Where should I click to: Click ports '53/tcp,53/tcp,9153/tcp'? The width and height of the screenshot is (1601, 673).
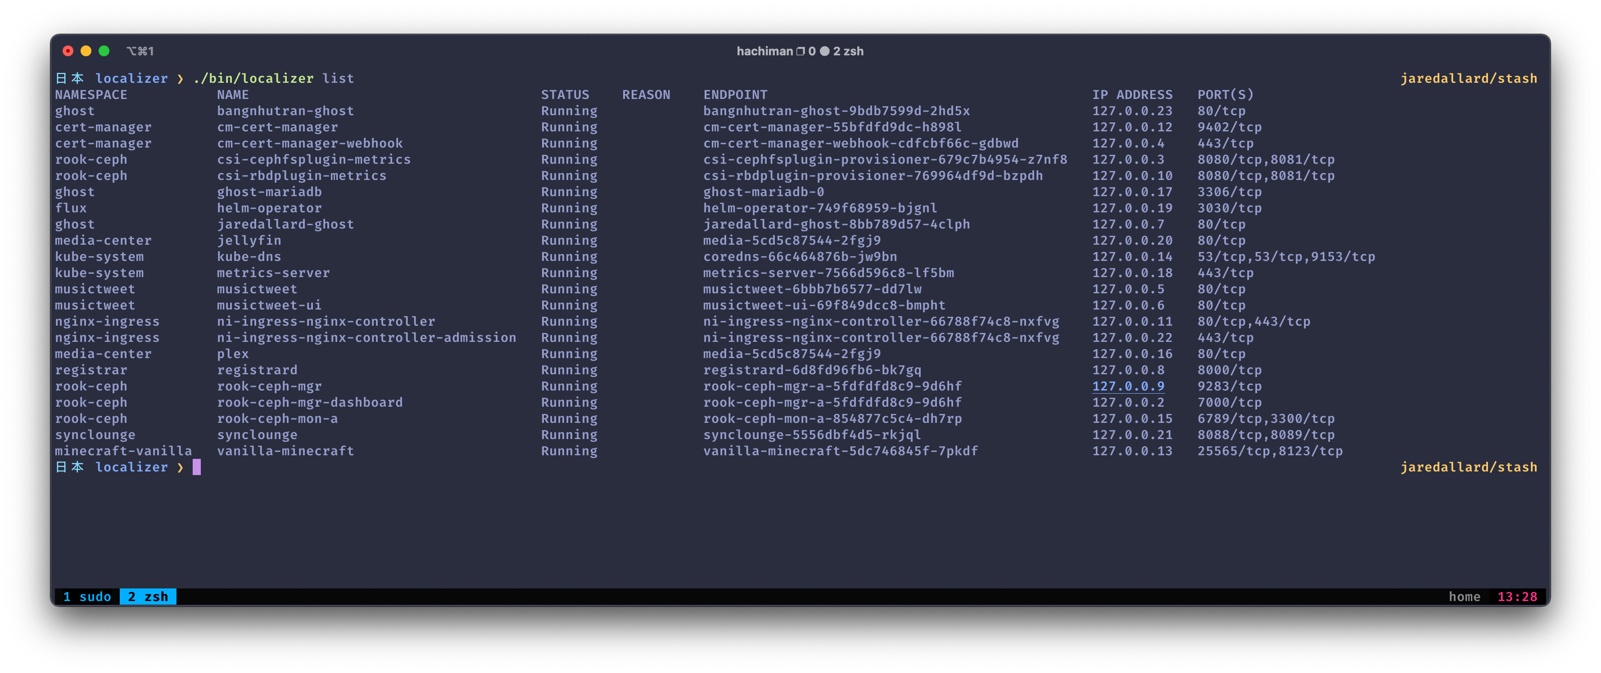coord(1286,256)
